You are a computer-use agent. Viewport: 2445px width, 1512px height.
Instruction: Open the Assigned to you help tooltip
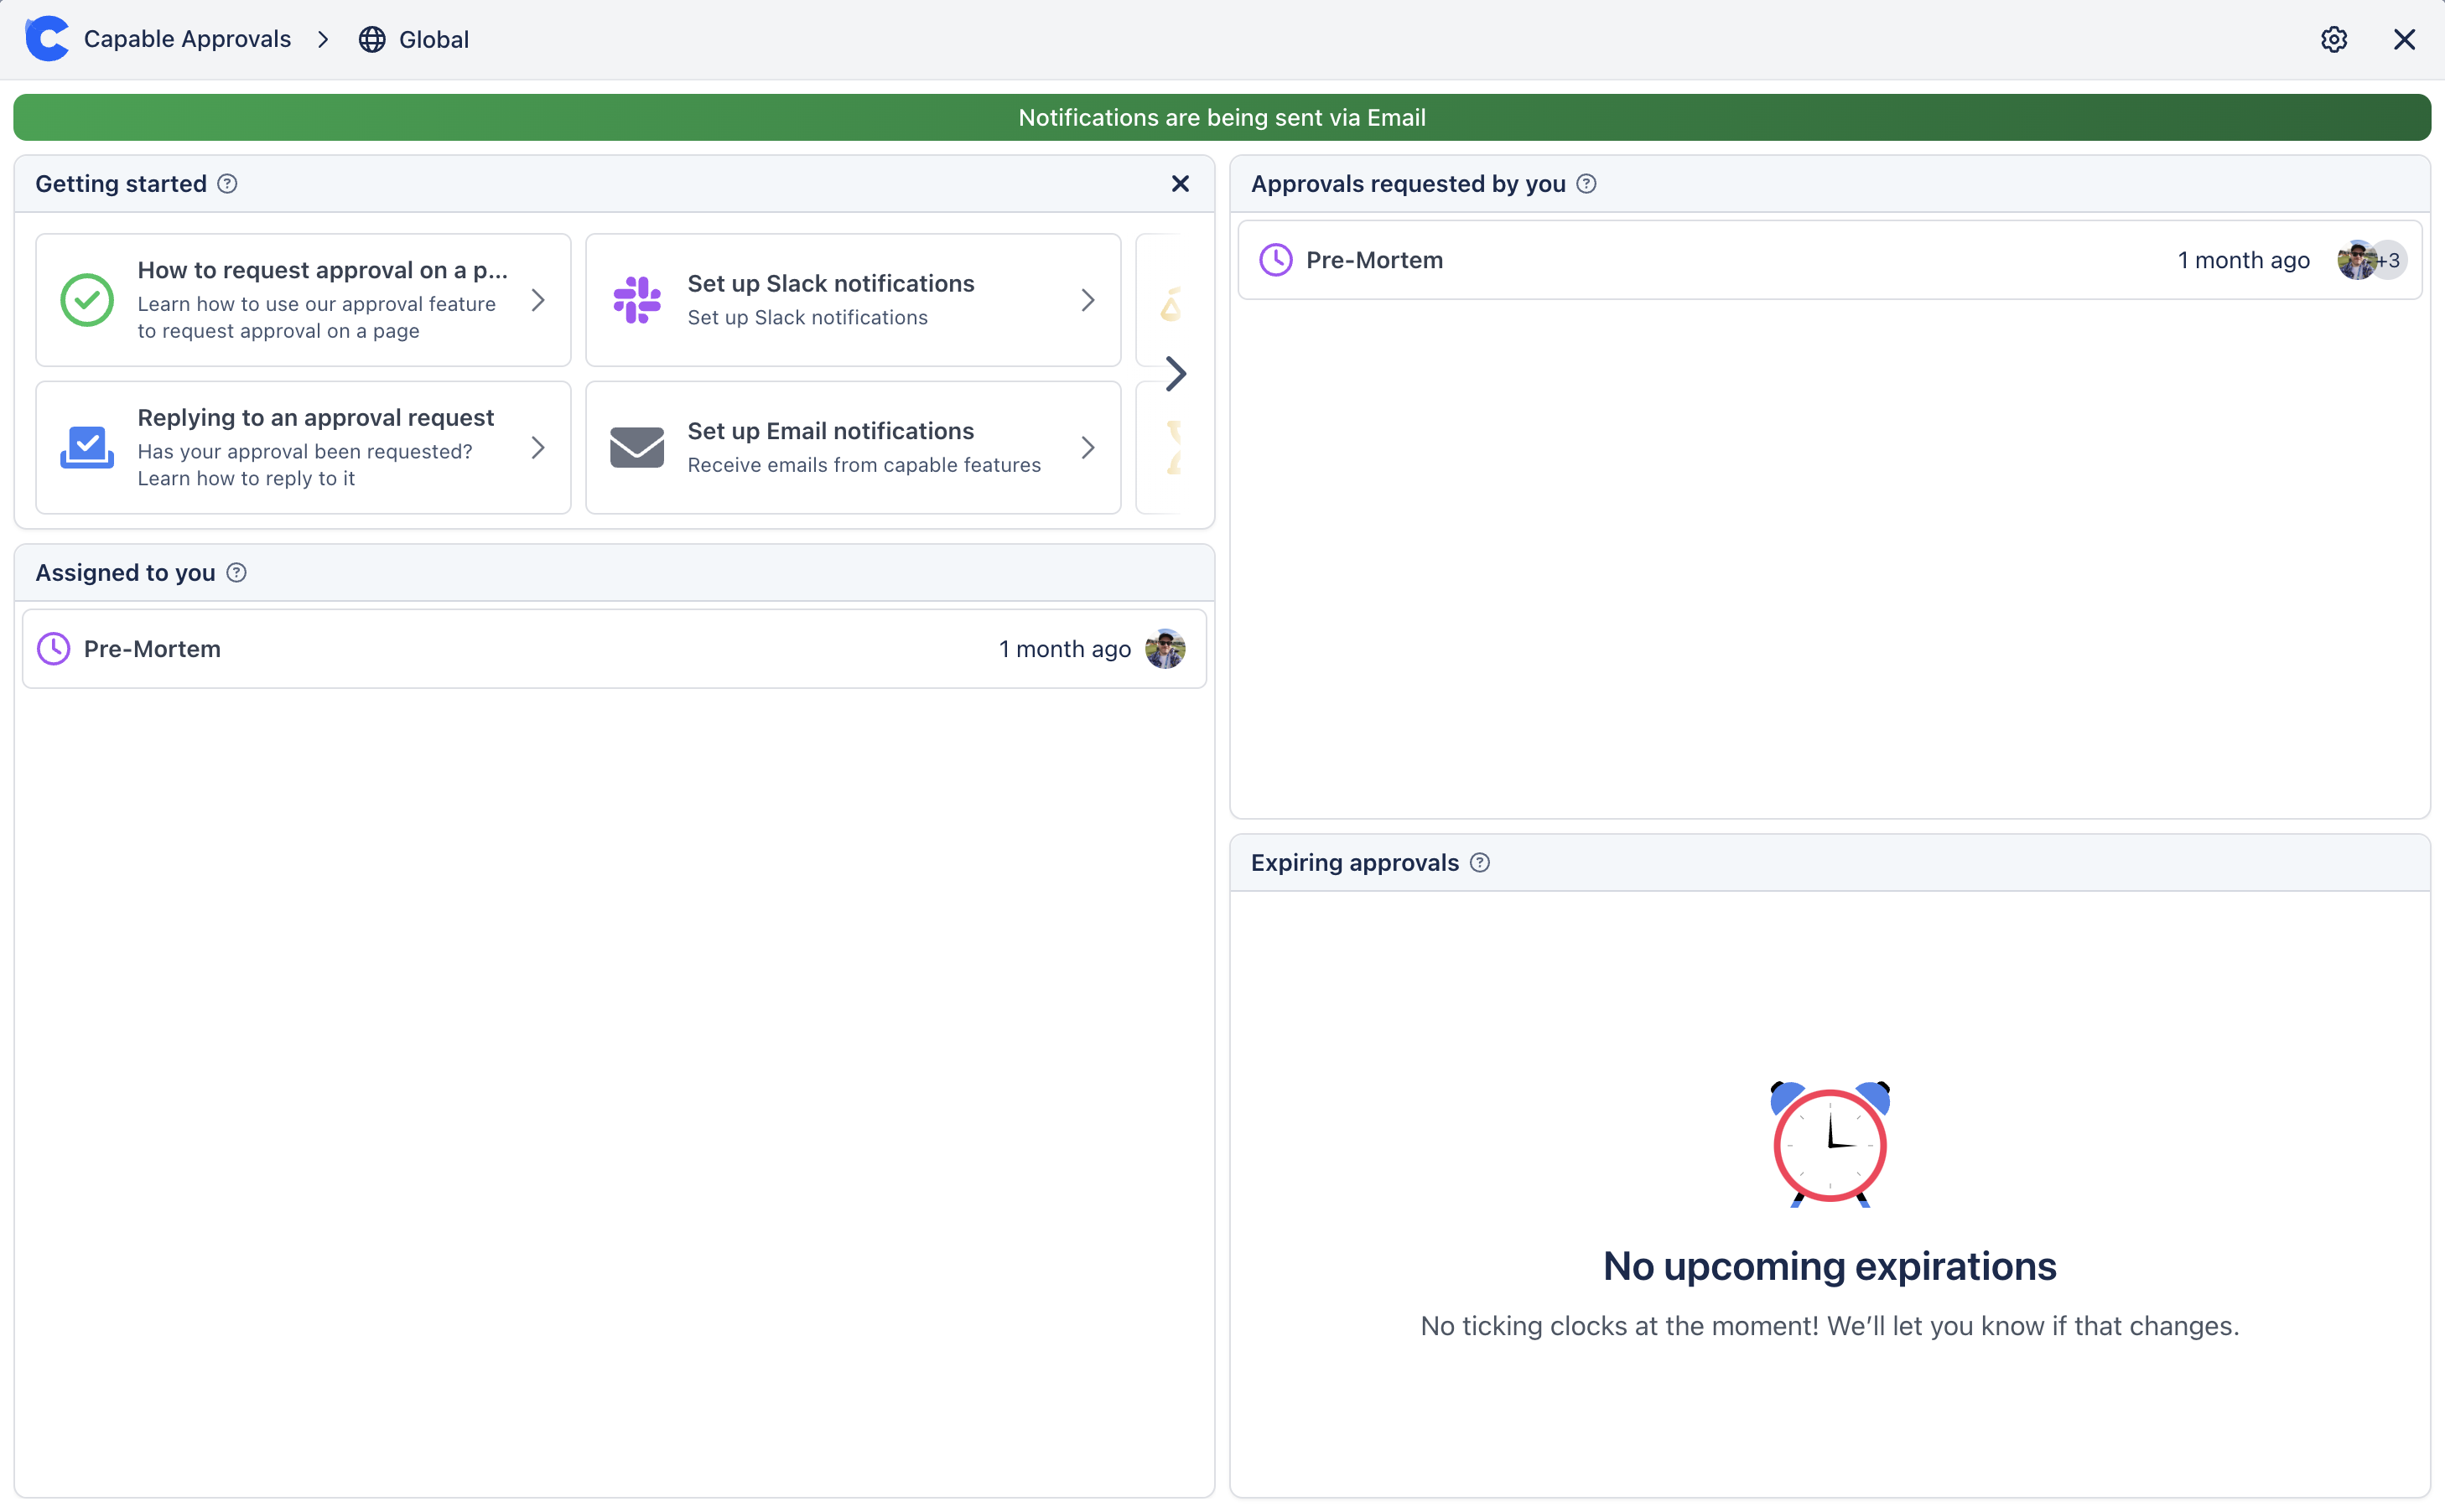coord(236,572)
